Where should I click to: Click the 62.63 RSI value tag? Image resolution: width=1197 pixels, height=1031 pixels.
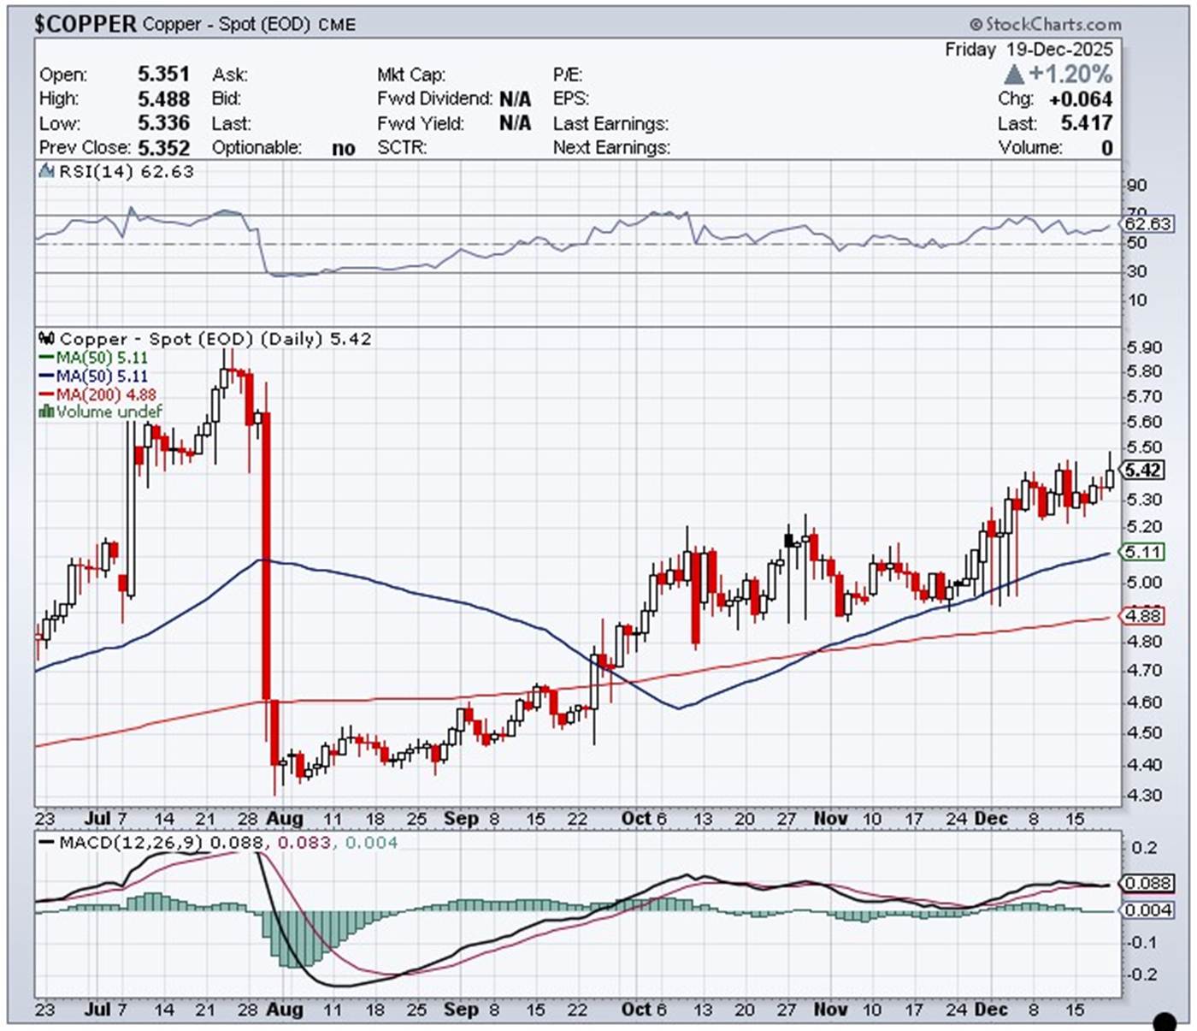1147,224
